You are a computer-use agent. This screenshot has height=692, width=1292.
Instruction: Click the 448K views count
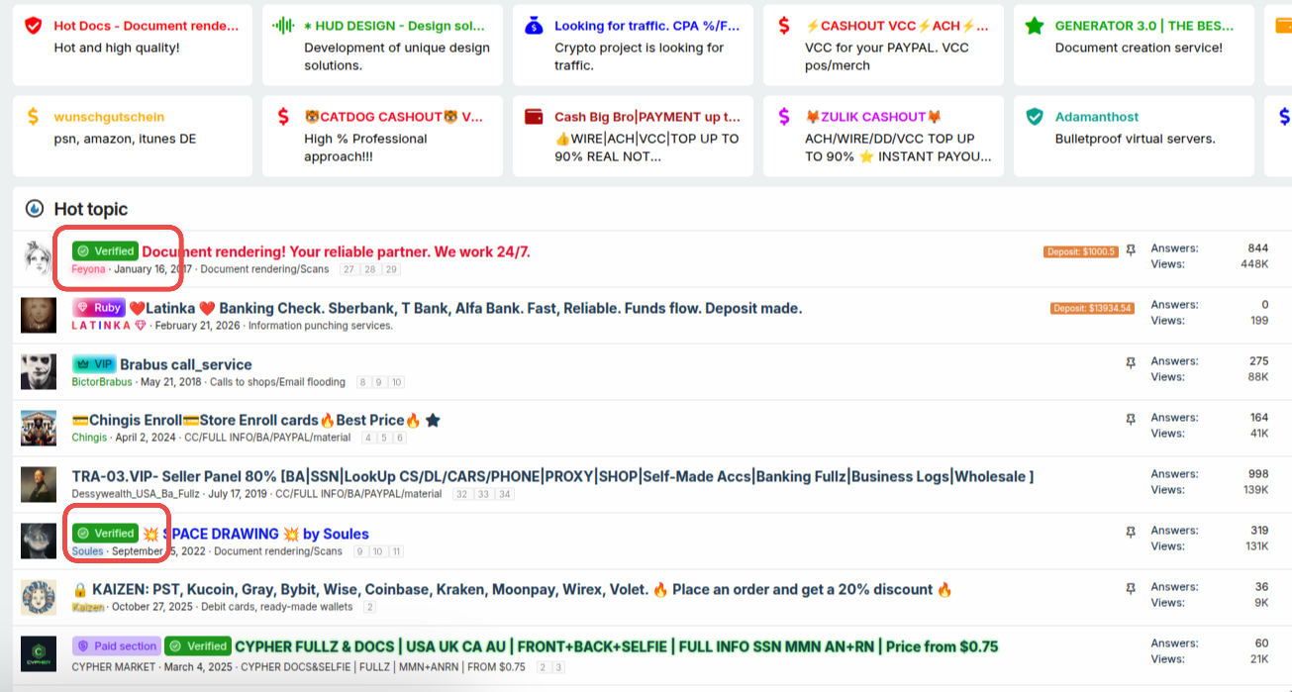[1254, 264]
